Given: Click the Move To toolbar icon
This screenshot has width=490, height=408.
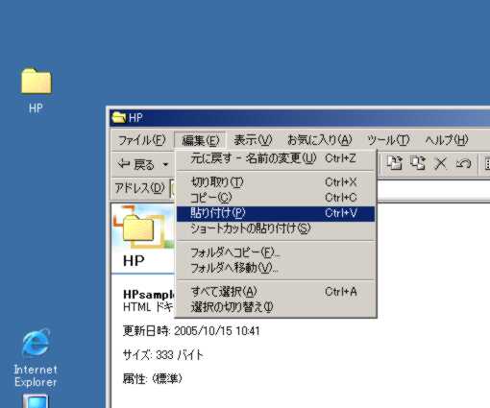Looking at the screenshot, I should coord(395,163).
